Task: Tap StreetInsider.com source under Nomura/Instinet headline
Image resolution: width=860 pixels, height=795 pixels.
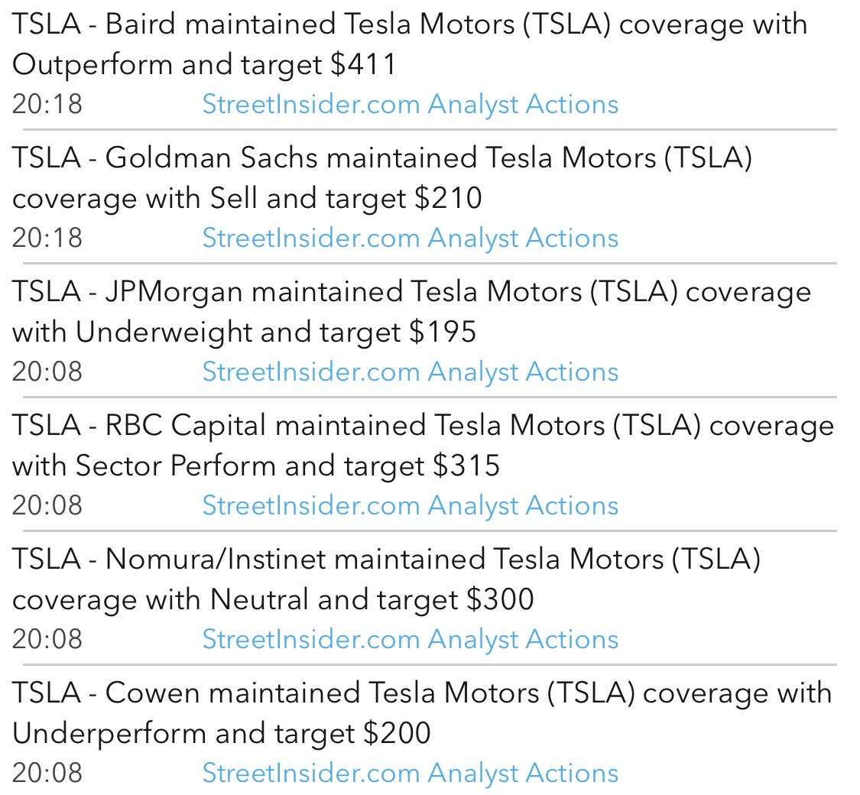Action: (410, 639)
